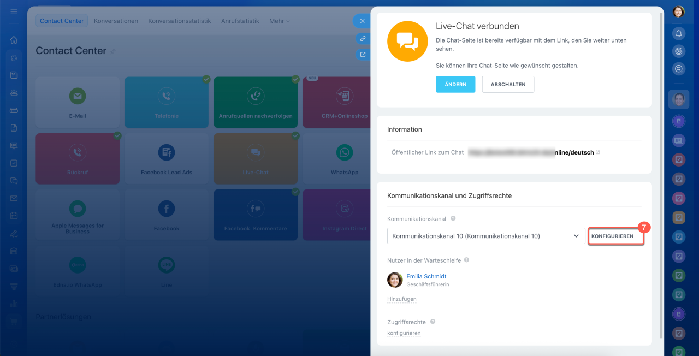Screen dimensions: 699x356
Task: Click the help icon next to Zugriffsrechte
Action: [x=433, y=322]
